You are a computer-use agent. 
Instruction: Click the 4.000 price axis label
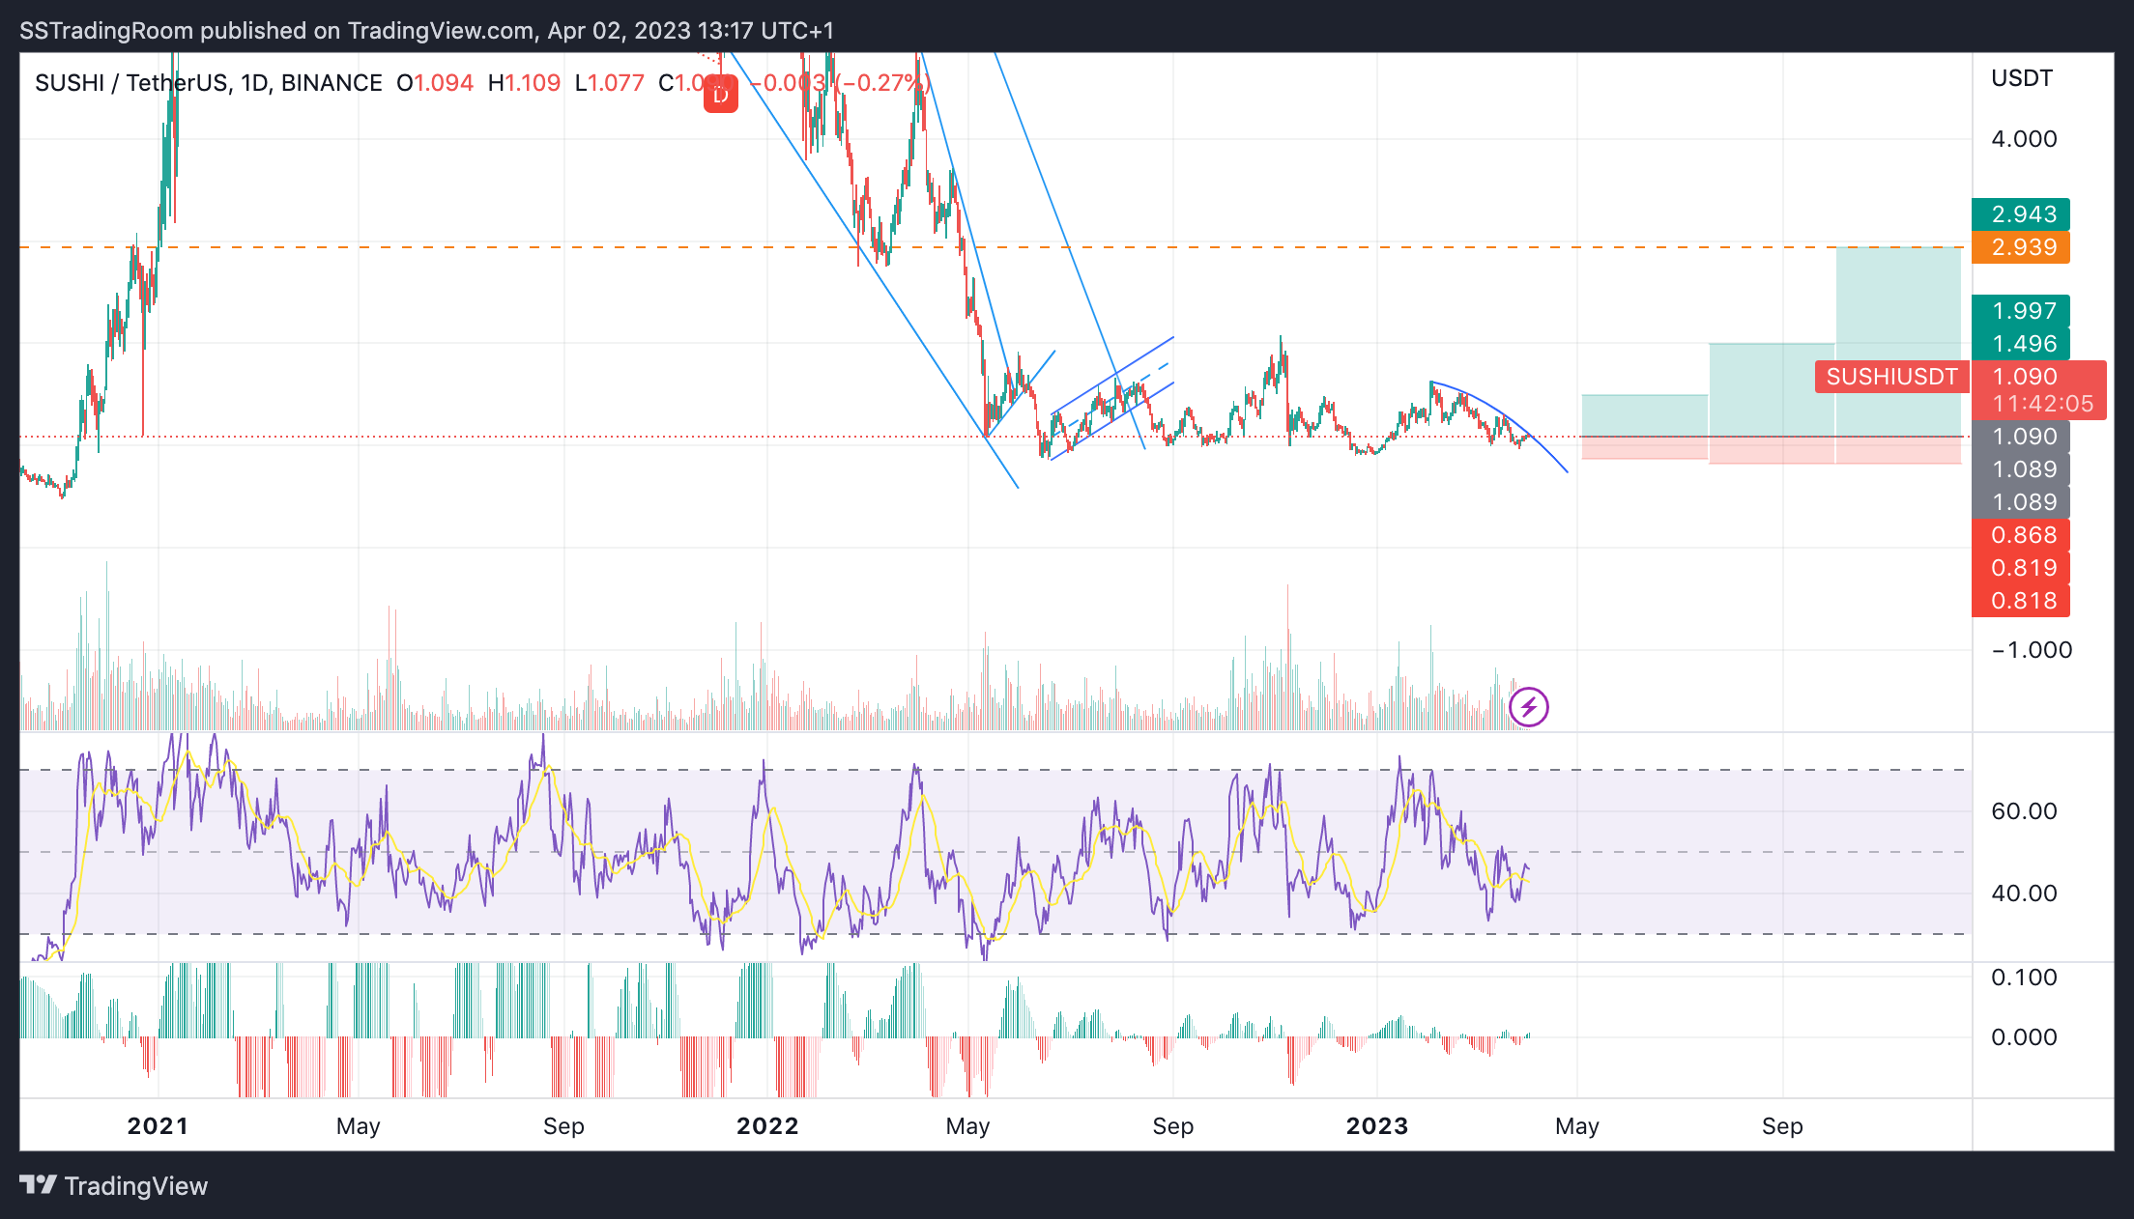pyautogui.click(x=2024, y=139)
